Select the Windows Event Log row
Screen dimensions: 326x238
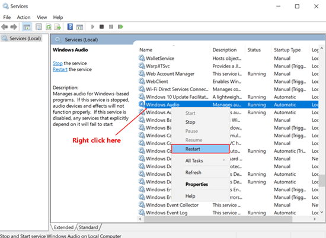pyautogui.click(x=228, y=213)
